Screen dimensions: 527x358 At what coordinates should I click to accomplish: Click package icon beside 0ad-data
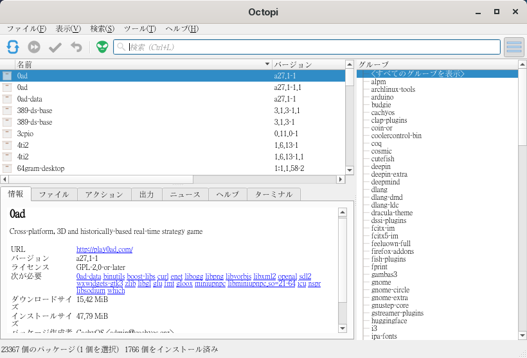(7, 99)
